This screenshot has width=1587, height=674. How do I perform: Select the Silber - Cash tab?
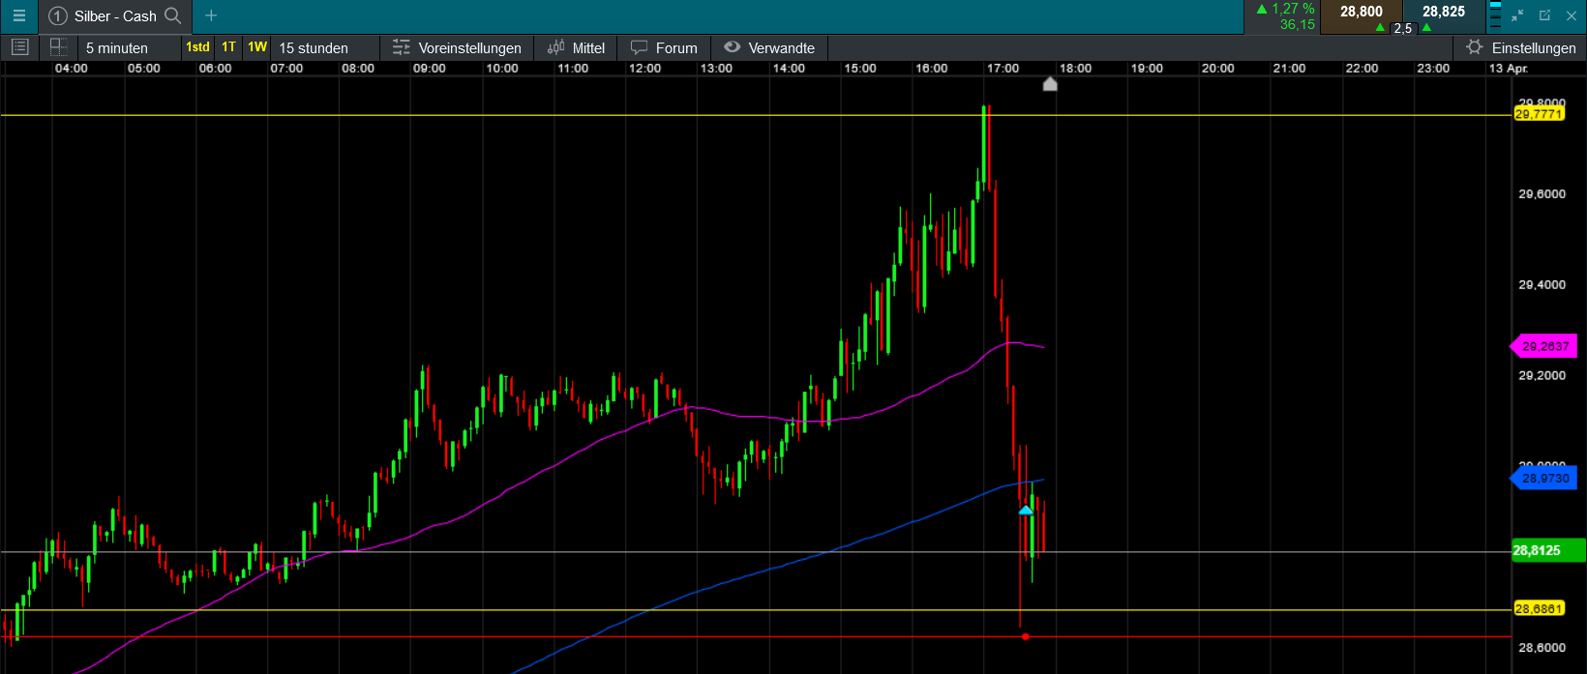point(115,15)
